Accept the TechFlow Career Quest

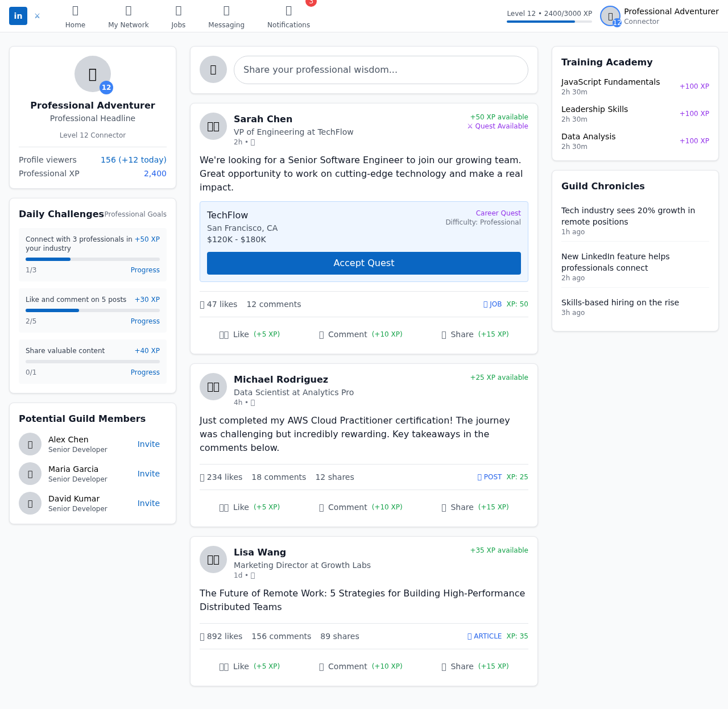[363, 263]
